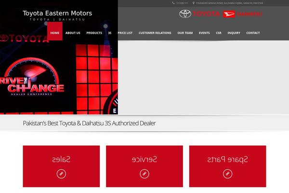The image size is (289, 193).
Task: Open the Spare Parts red tile
Action: click(228, 166)
